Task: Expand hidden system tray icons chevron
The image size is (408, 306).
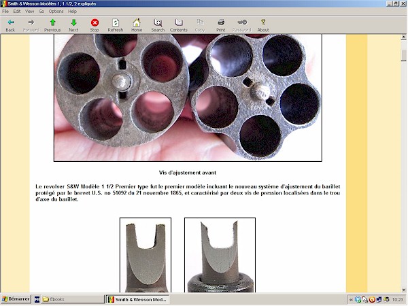Action: 351,299
